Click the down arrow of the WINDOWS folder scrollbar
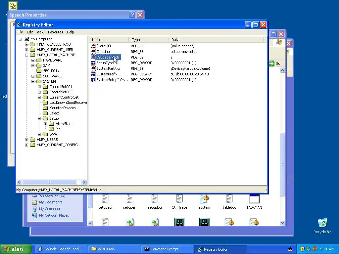This screenshot has height=254, width=339. [x=282, y=223]
